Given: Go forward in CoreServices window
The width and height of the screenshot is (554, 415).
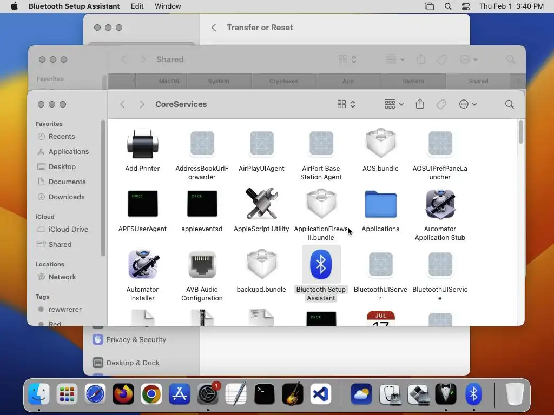Looking at the screenshot, I should coord(142,104).
